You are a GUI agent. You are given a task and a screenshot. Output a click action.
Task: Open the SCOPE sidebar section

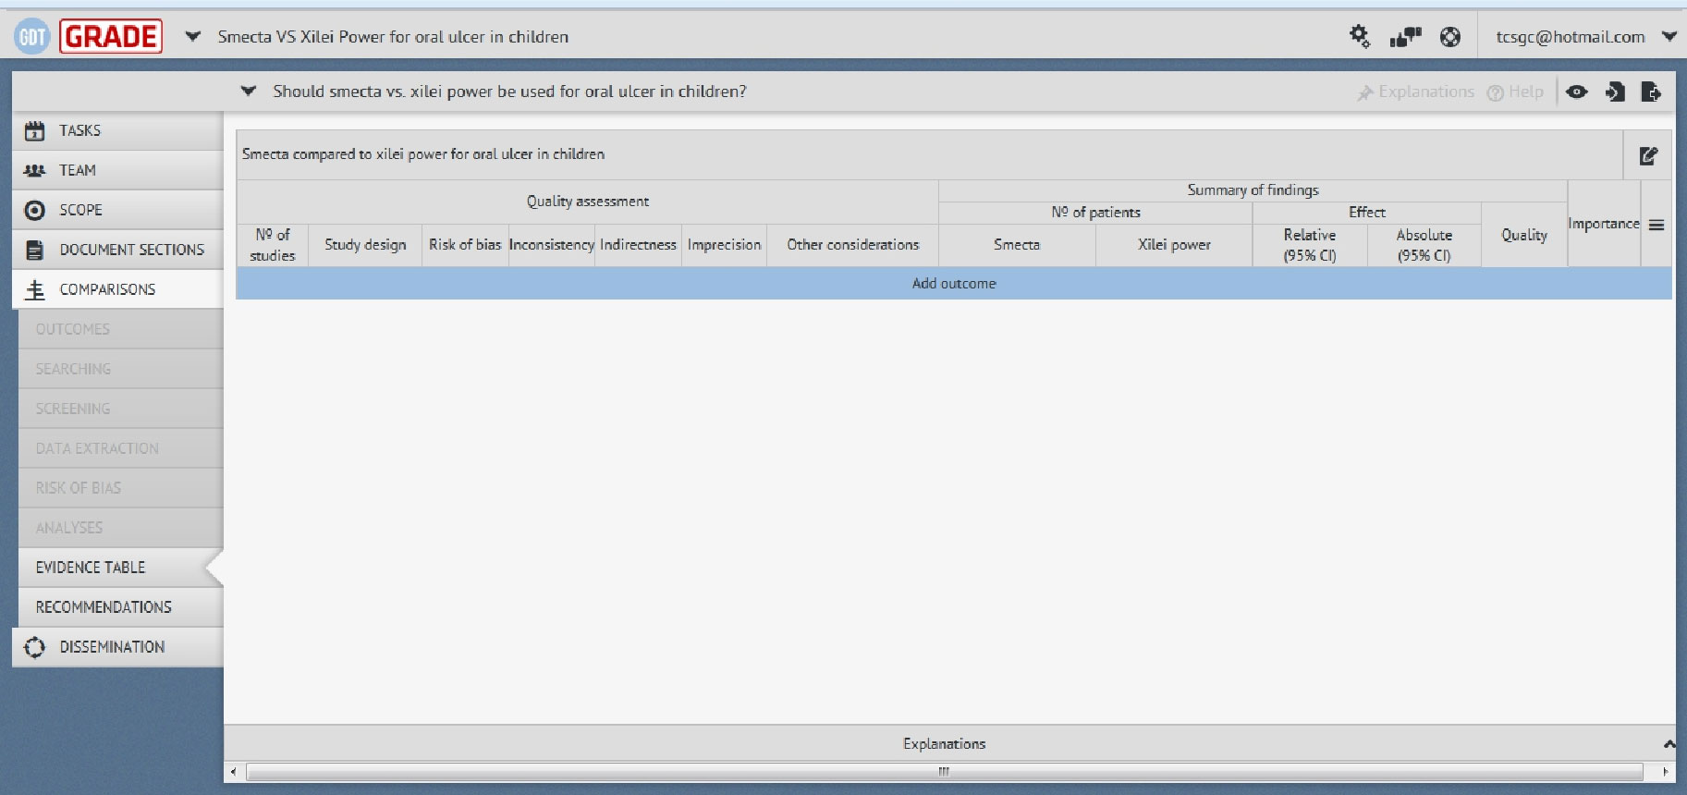(x=118, y=210)
